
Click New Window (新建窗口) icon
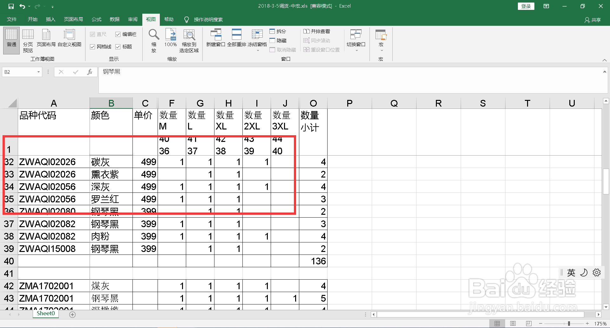click(216, 38)
